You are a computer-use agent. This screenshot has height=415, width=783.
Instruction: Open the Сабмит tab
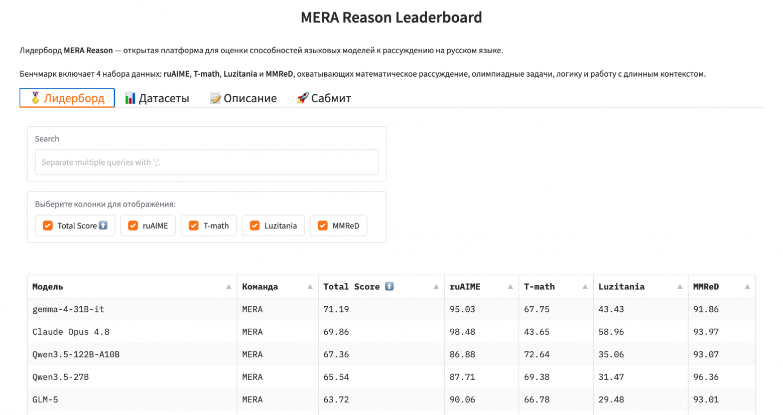[324, 98]
